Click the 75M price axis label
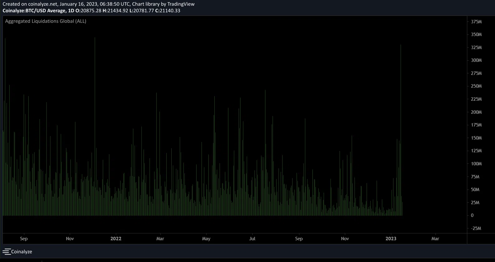495x262 pixels. pos(475,177)
